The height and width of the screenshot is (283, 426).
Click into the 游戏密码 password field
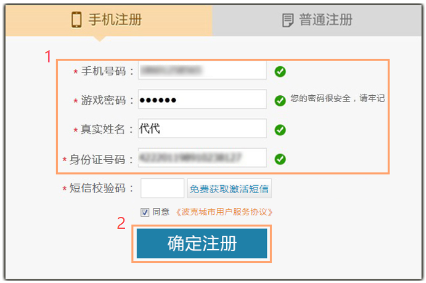[202, 99]
